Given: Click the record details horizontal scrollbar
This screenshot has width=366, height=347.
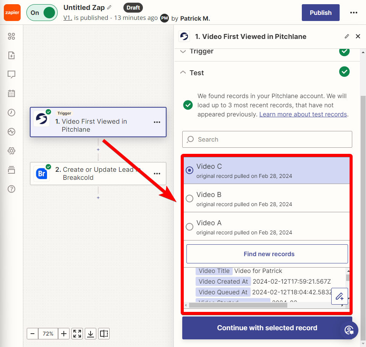Looking at the screenshot, I should coord(238,305).
